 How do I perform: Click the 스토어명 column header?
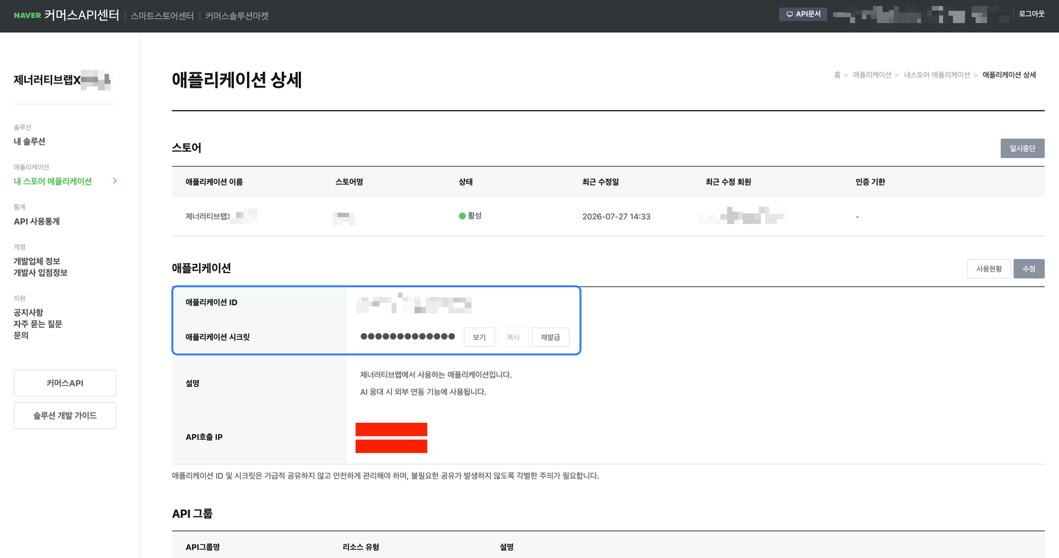point(349,182)
